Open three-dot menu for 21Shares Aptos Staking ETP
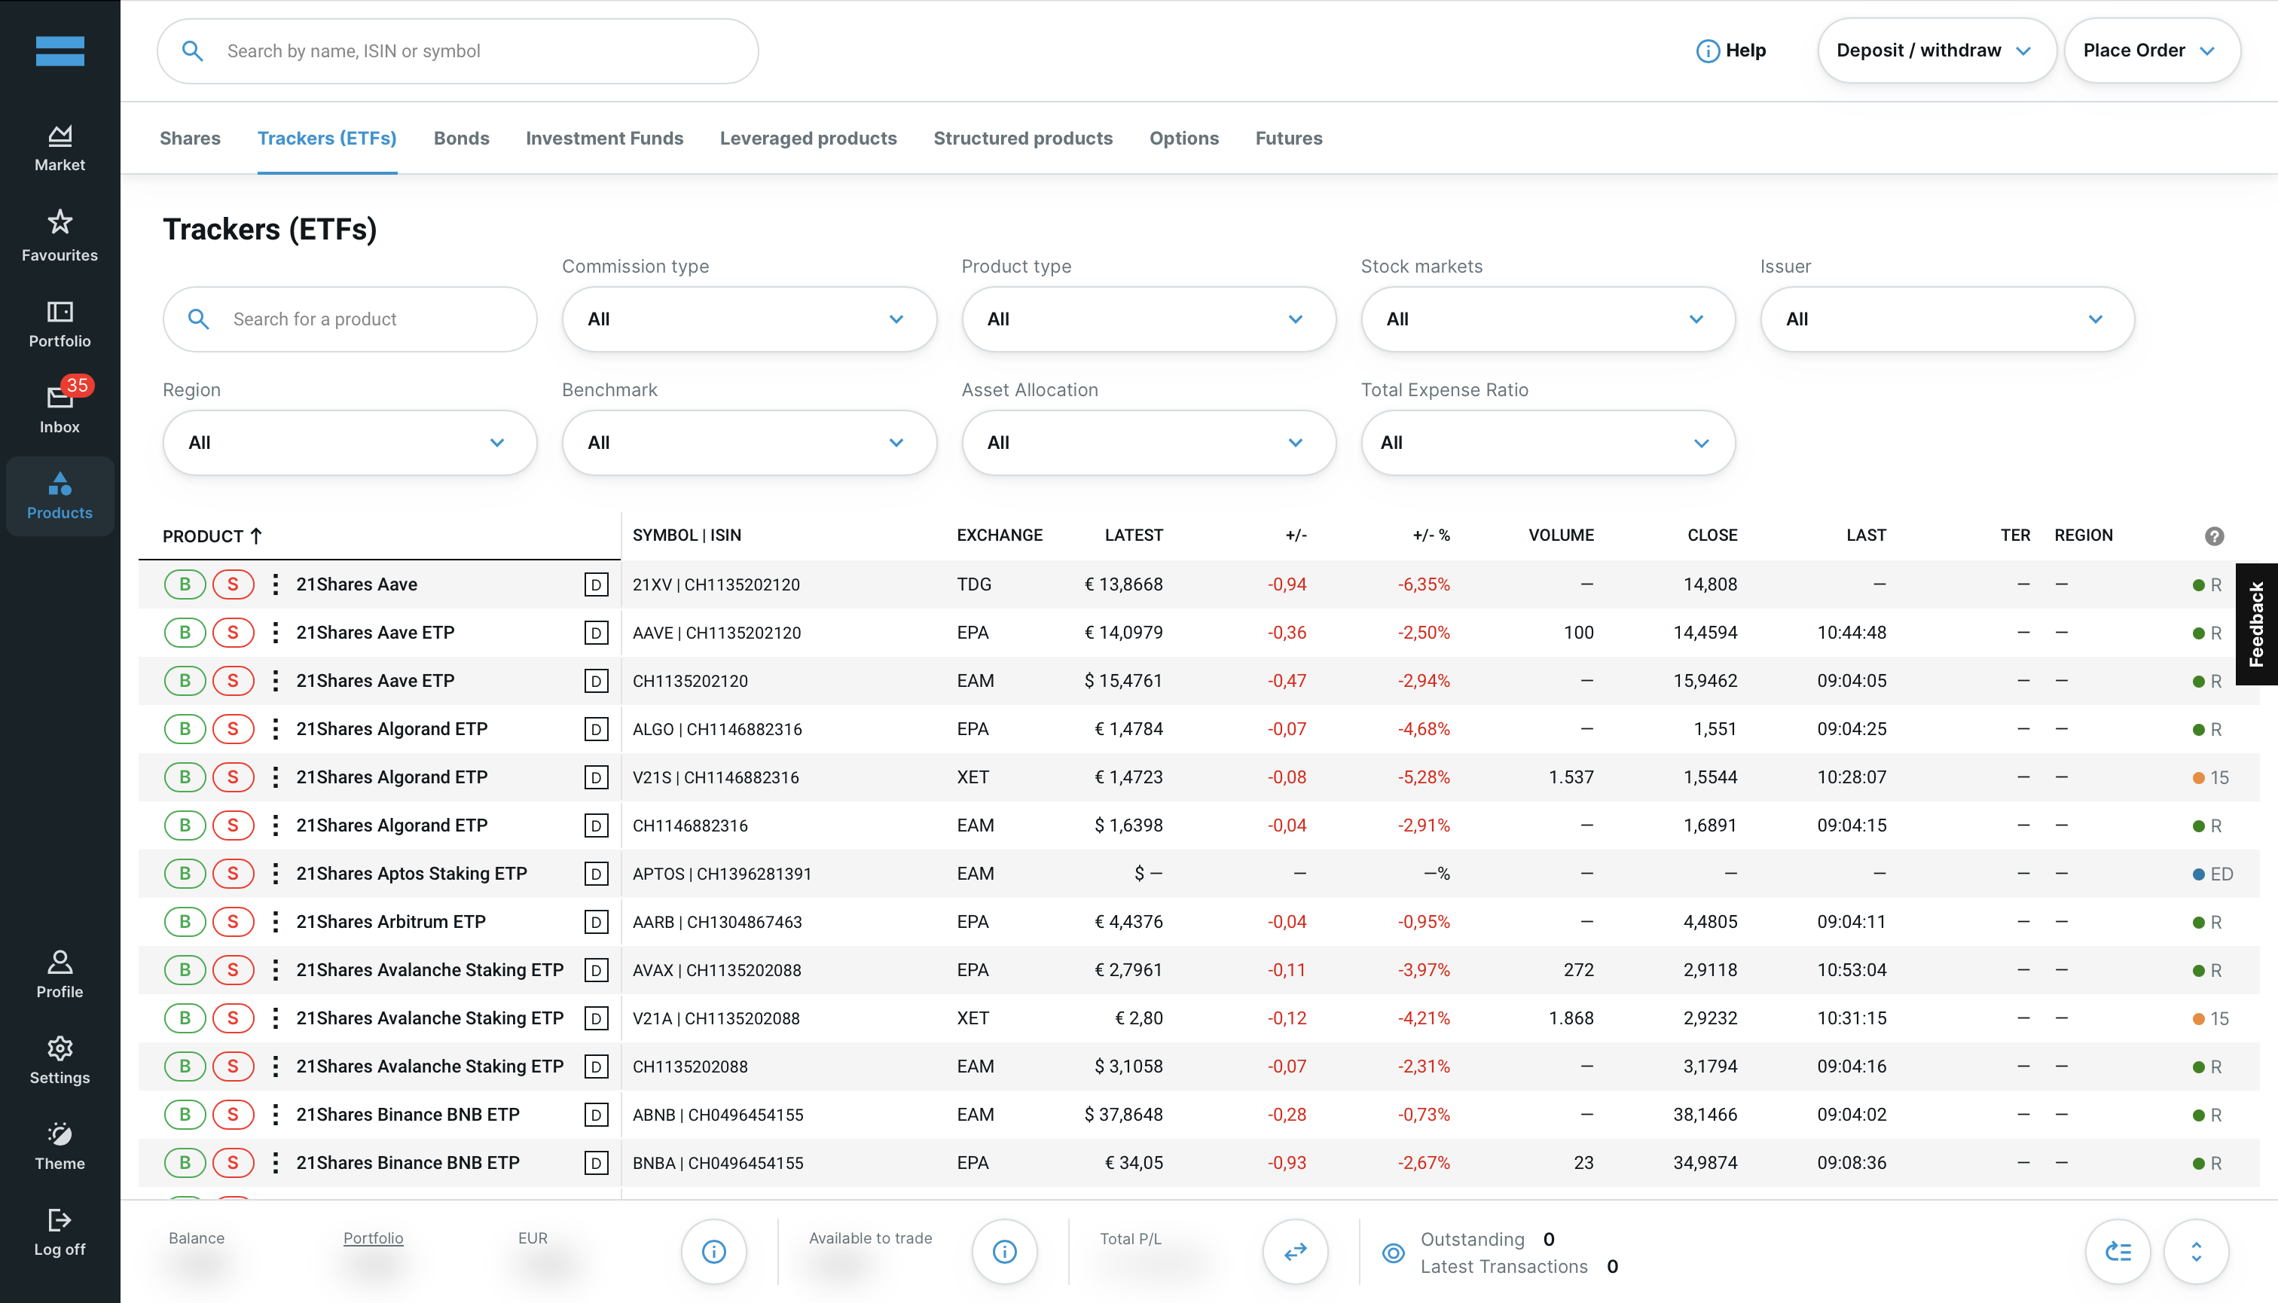Screen dimensions: 2278x1303 pyautogui.click(x=275, y=874)
